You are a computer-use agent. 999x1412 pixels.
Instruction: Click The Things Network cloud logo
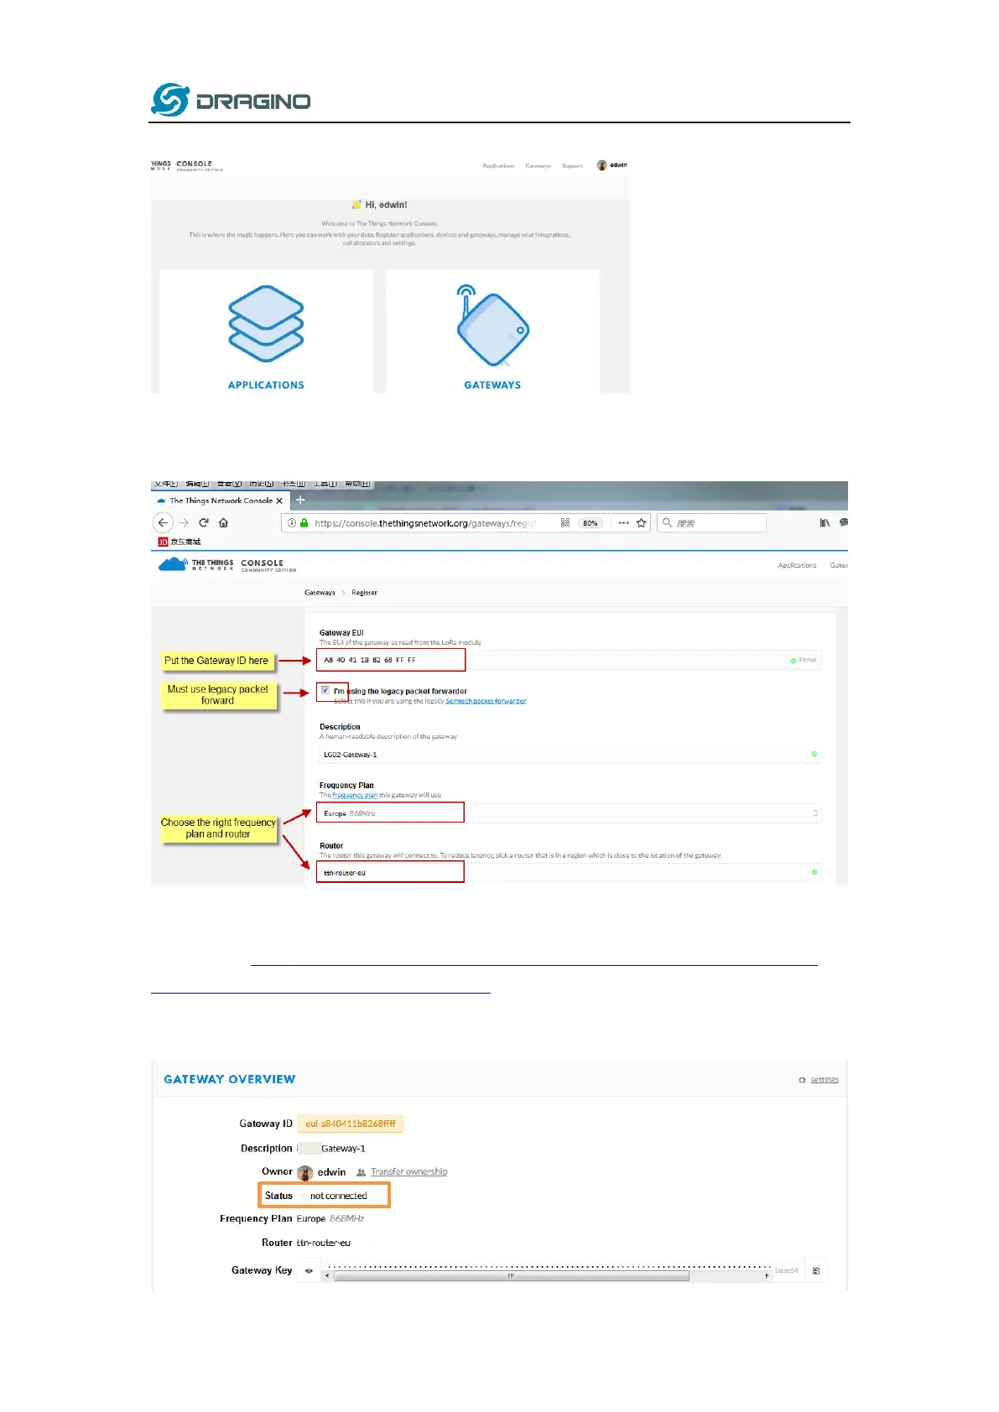pyautogui.click(x=173, y=564)
